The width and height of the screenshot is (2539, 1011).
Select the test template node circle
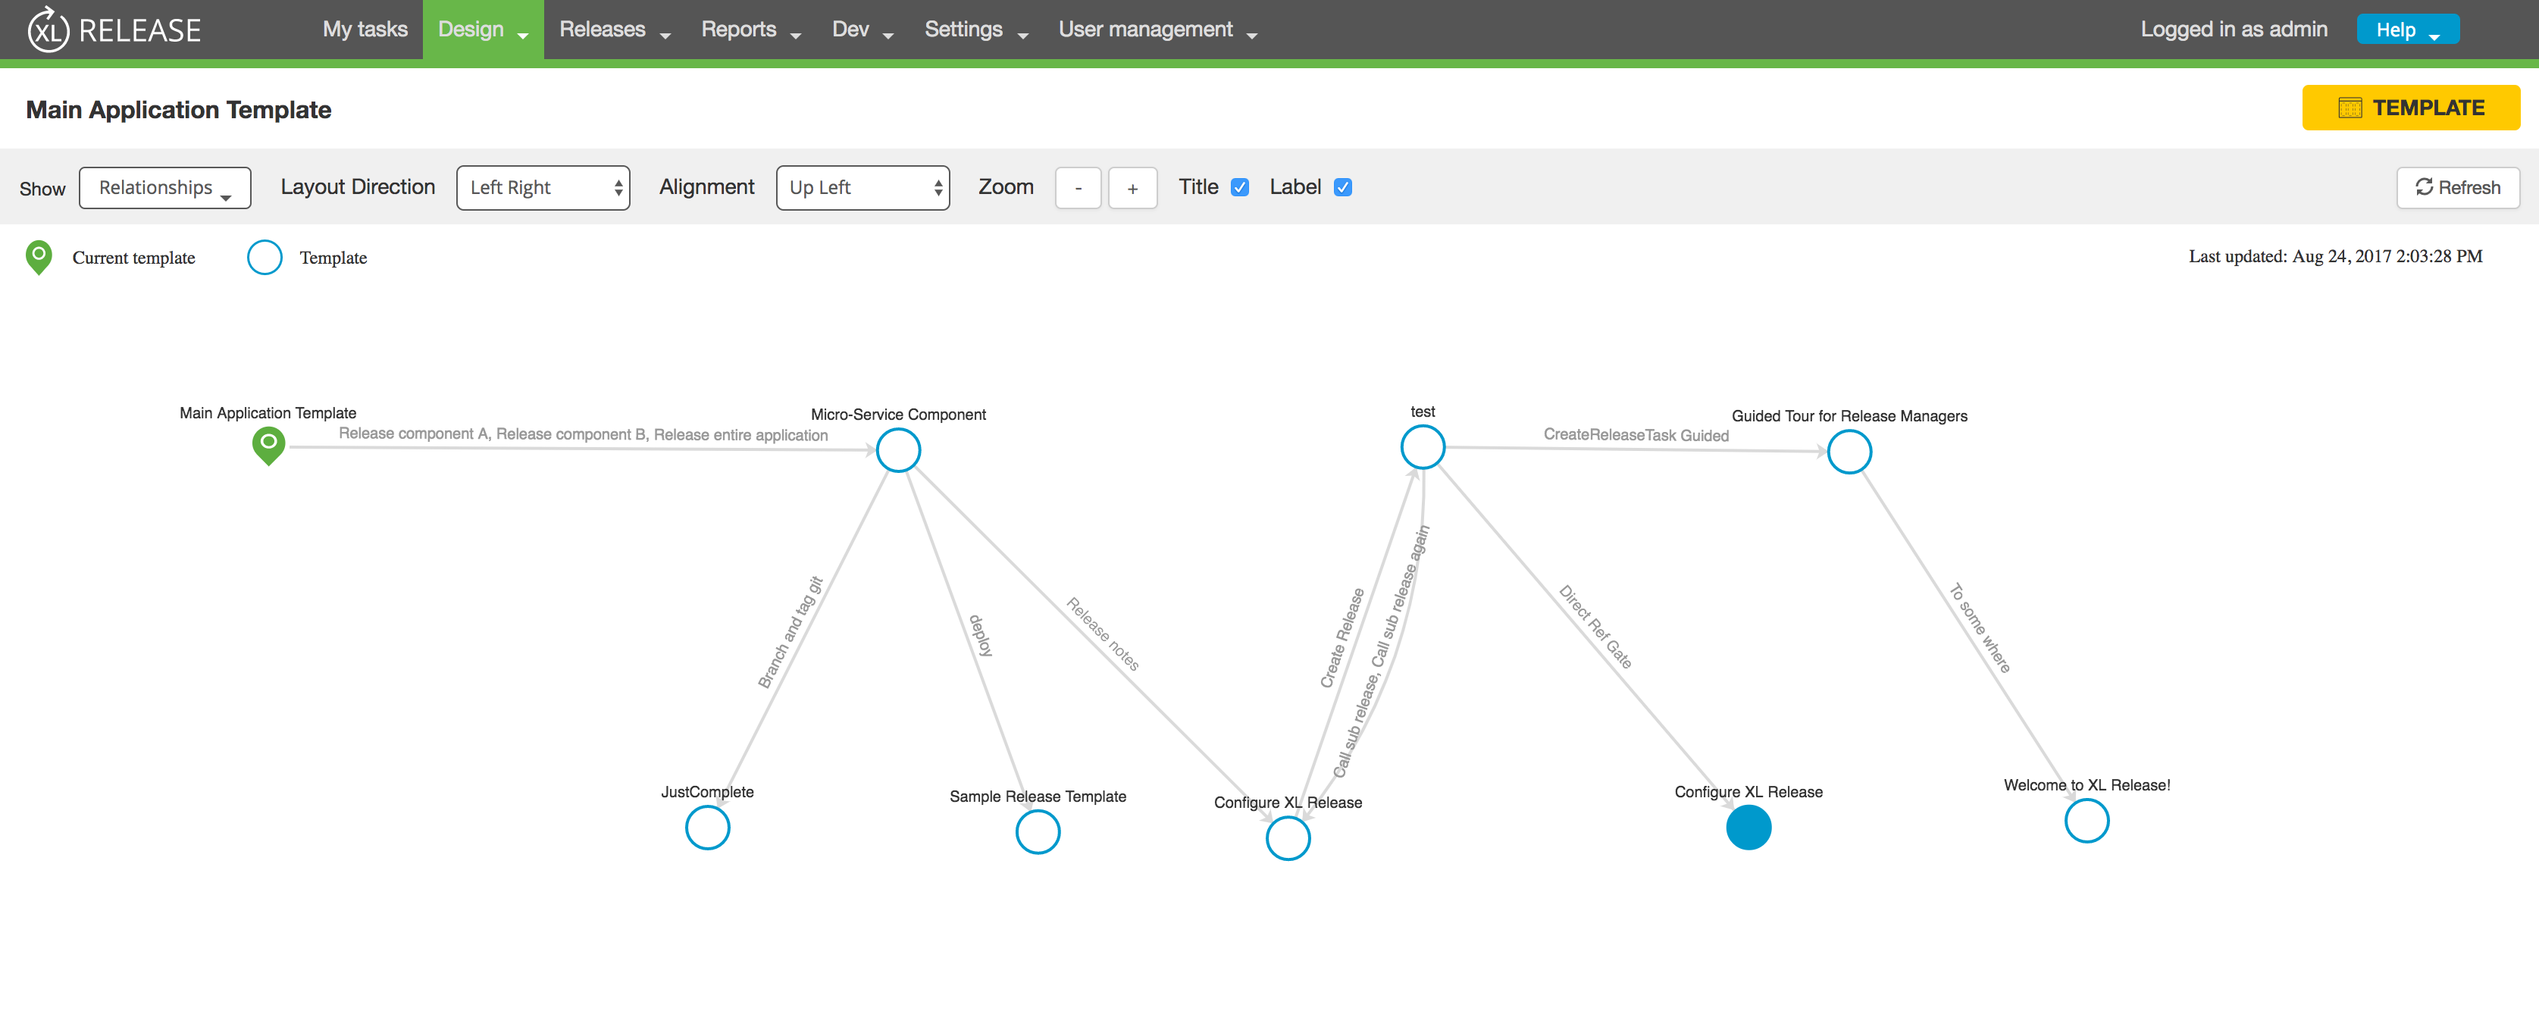(x=1423, y=449)
